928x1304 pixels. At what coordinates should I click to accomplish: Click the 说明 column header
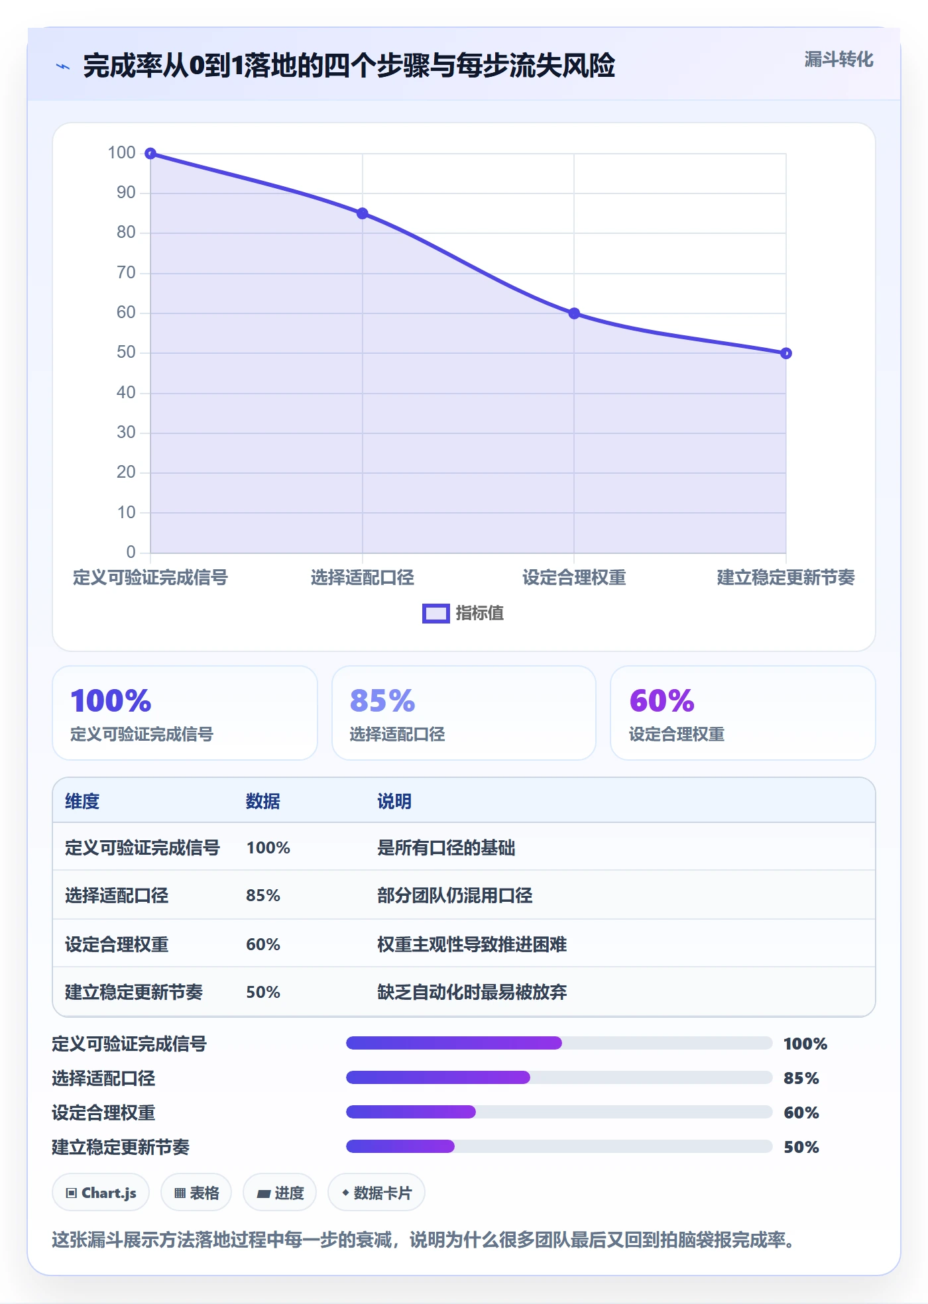(394, 801)
